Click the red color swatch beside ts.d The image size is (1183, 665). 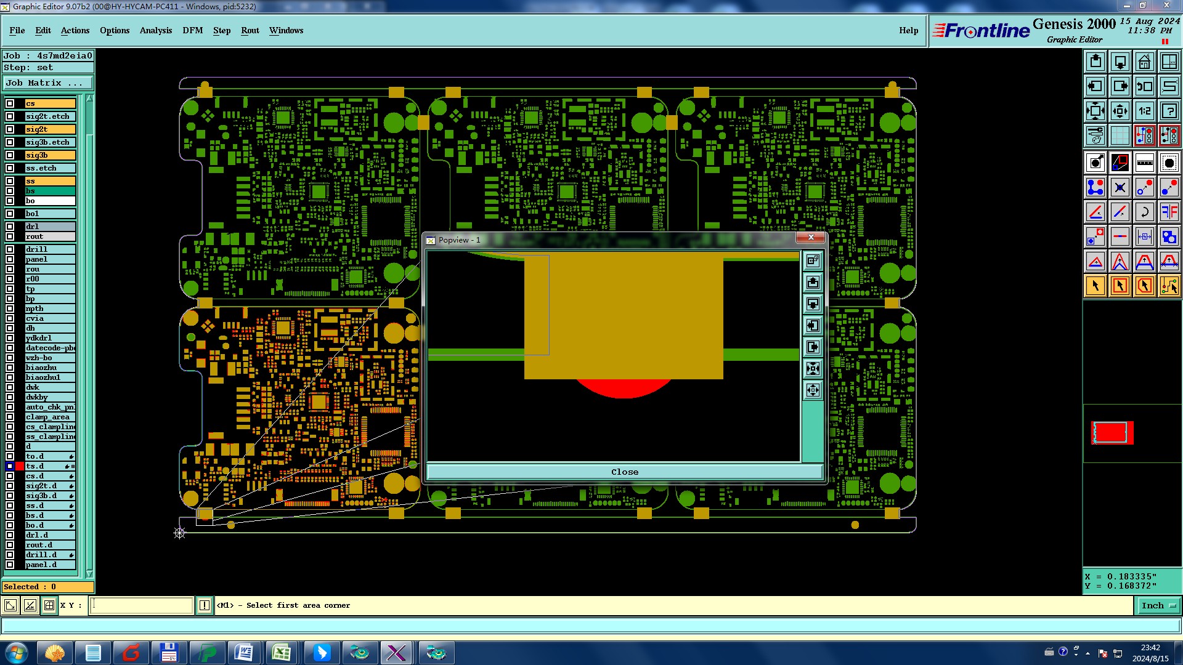pyautogui.click(x=20, y=466)
